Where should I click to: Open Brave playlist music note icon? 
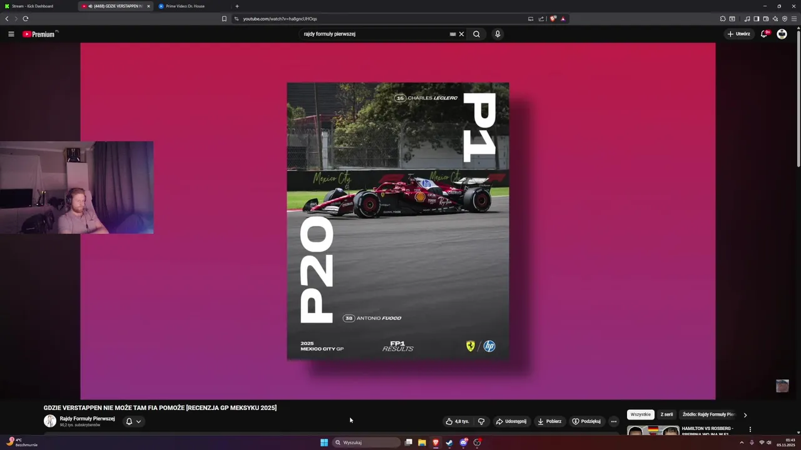pyautogui.click(x=747, y=19)
